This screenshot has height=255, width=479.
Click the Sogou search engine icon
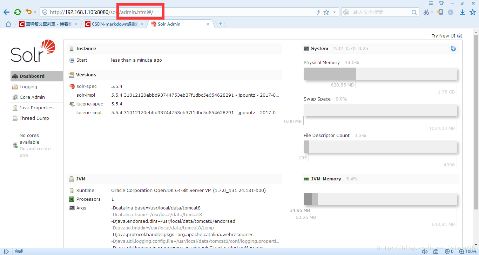point(346,12)
